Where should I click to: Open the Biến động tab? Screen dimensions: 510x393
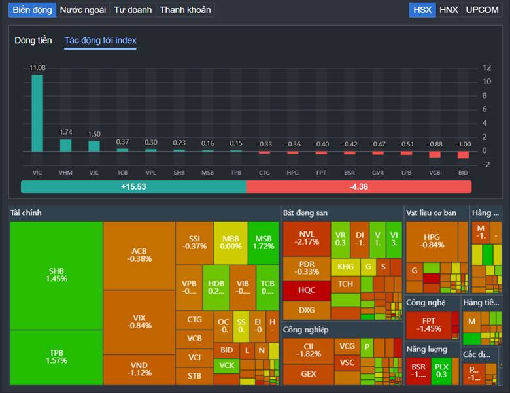click(32, 10)
